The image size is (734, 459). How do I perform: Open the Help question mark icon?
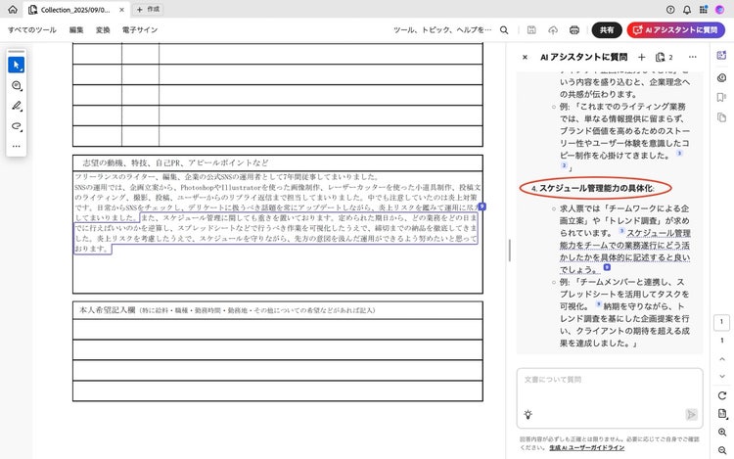tap(670, 10)
